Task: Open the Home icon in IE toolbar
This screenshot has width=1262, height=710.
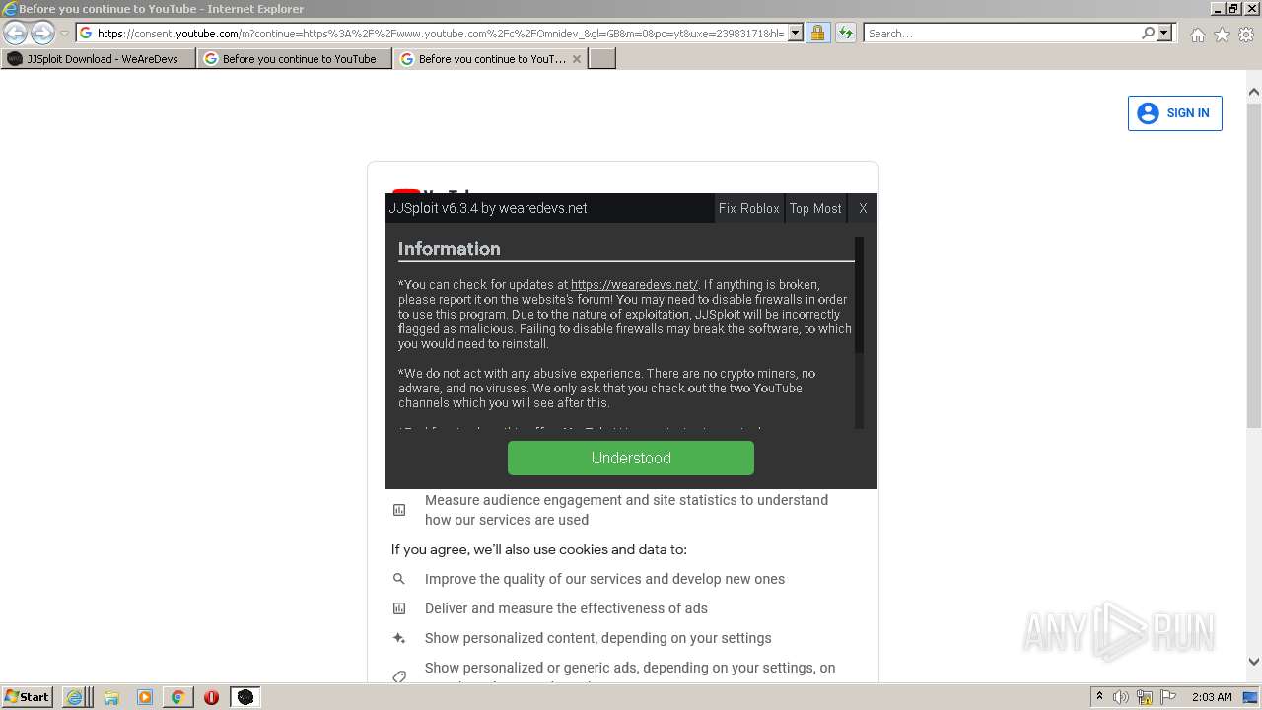Action: point(1197,35)
